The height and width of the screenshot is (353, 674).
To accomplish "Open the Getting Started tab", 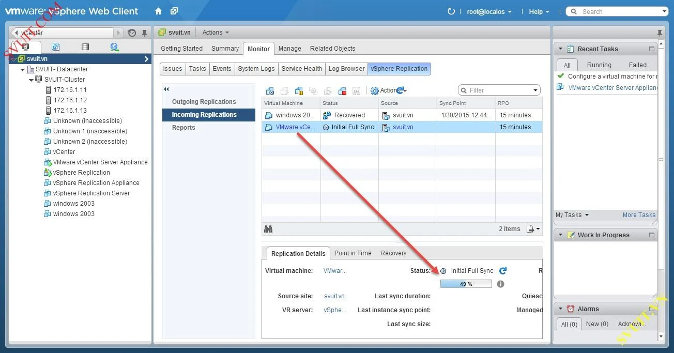I will pyautogui.click(x=182, y=49).
